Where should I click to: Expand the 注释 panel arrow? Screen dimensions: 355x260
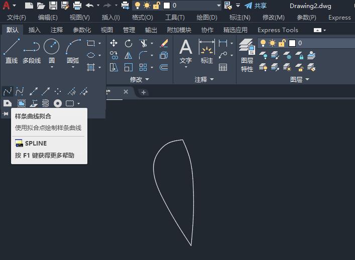(x=212, y=79)
